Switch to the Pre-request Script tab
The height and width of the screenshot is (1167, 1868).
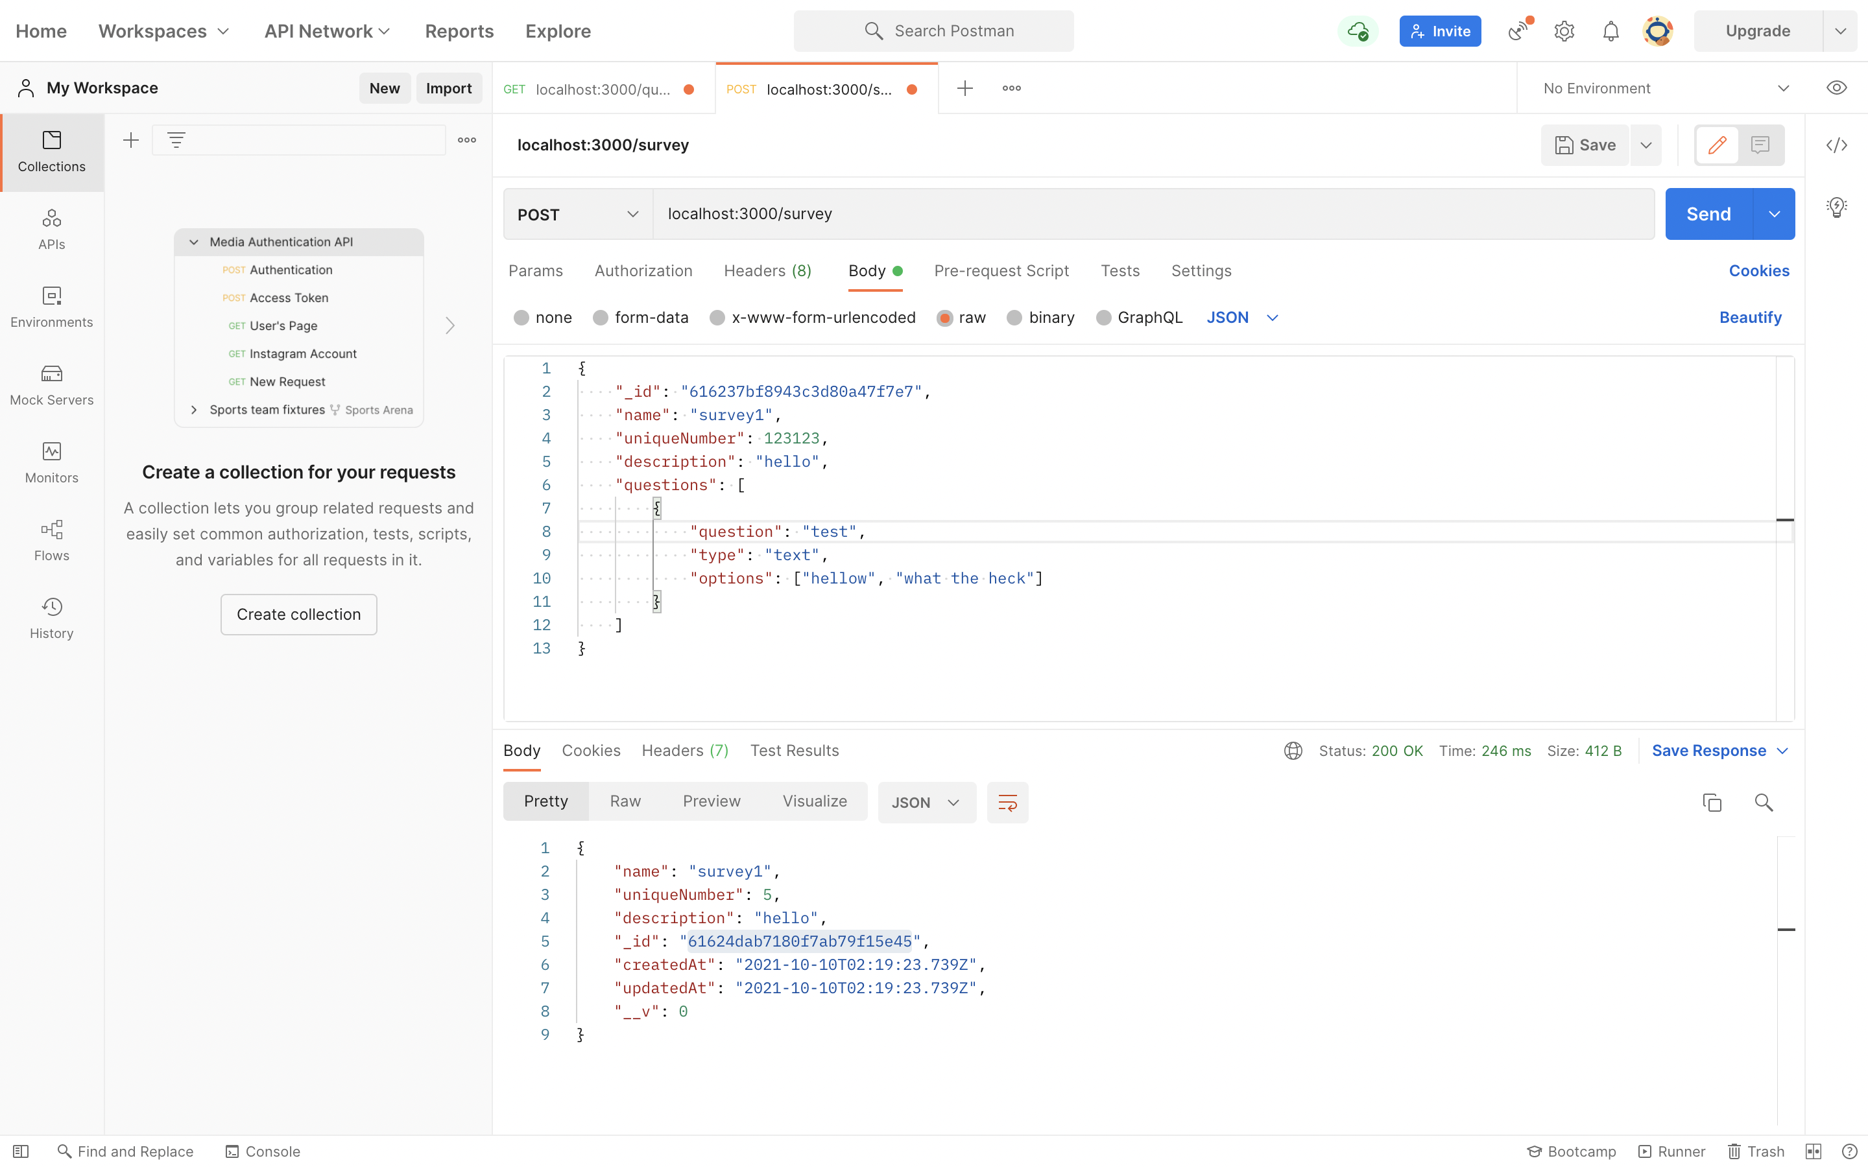click(1000, 271)
